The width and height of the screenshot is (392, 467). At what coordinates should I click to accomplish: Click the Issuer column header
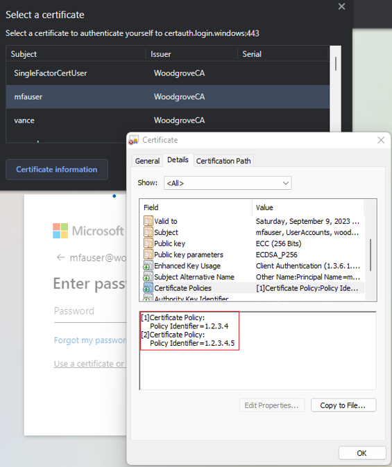[x=191, y=54]
